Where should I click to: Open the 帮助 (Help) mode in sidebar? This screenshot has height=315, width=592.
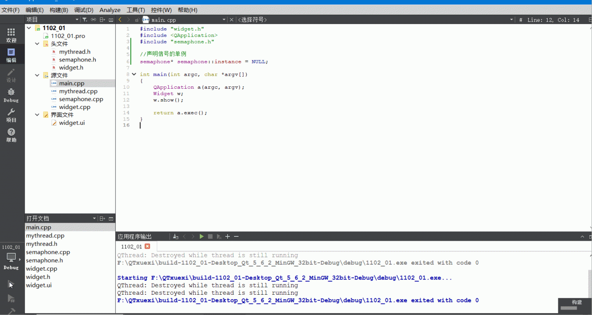click(x=11, y=135)
